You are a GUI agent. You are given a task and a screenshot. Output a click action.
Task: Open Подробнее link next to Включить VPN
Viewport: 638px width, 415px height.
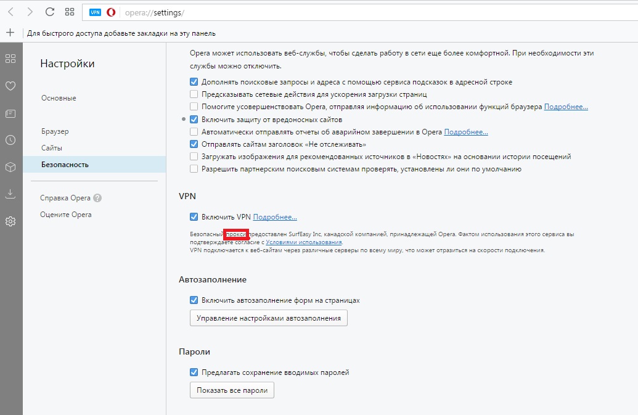tap(275, 217)
